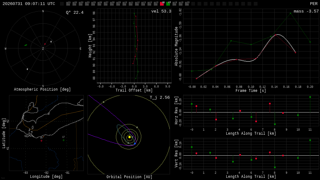Click the blue Earth dot in orbital plot
This screenshot has height=180, width=320.
coord(135,144)
